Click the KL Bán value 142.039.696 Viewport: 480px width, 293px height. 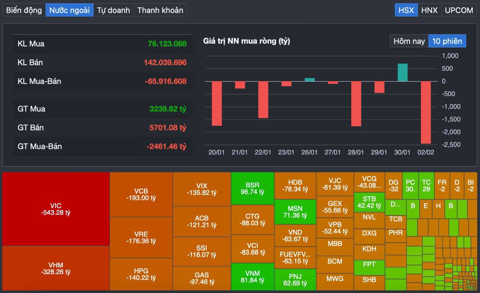click(x=165, y=62)
